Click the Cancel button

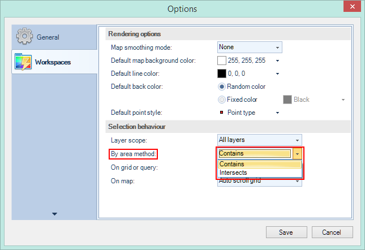pyautogui.click(x=331, y=232)
